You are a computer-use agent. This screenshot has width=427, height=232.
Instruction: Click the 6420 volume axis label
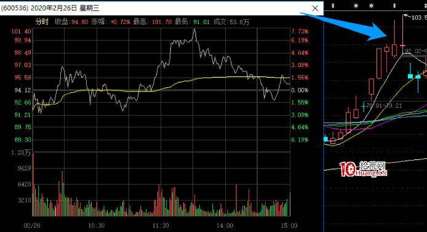point(24,185)
